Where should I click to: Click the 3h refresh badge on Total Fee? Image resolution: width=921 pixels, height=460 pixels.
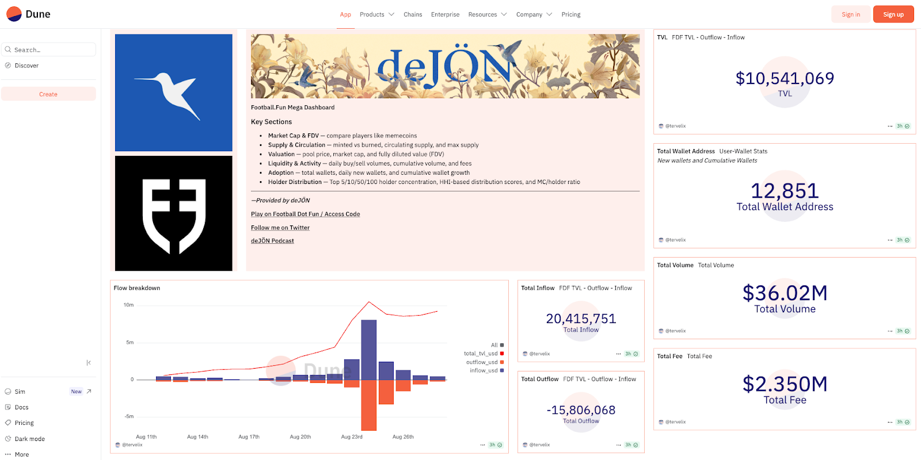pos(903,422)
